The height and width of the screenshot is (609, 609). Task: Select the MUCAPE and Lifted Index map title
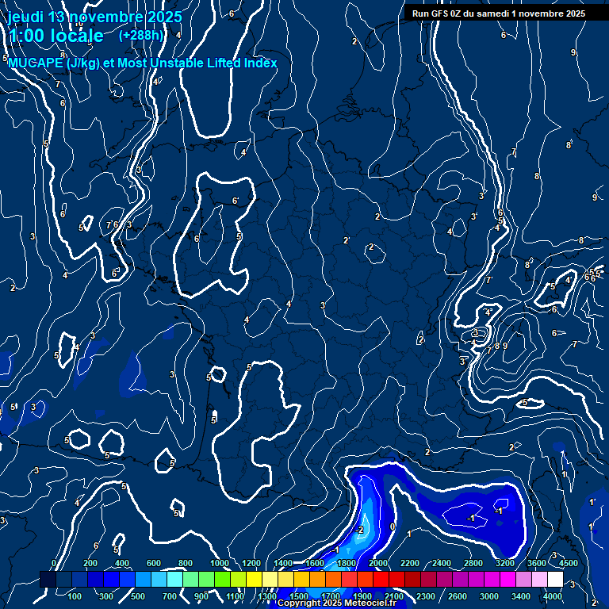(143, 63)
